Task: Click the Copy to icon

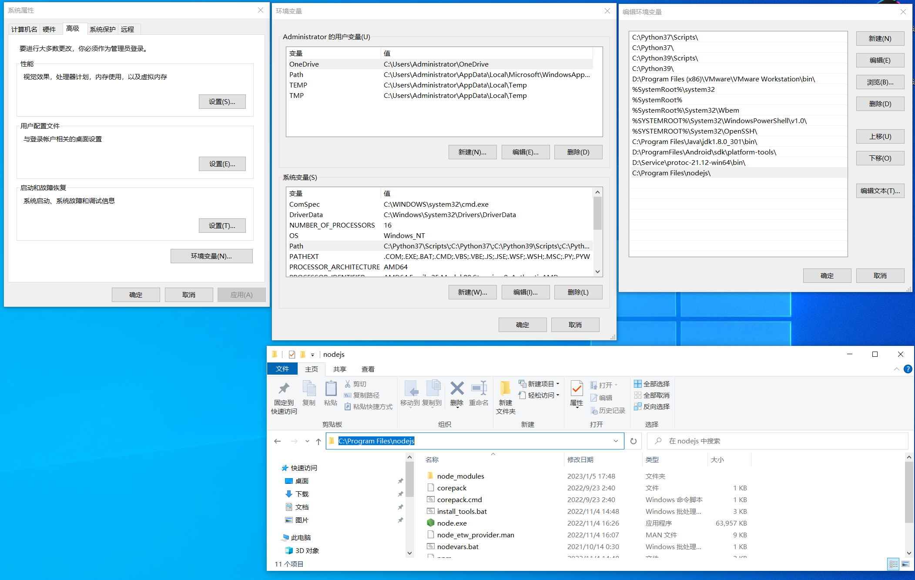Action: click(432, 393)
